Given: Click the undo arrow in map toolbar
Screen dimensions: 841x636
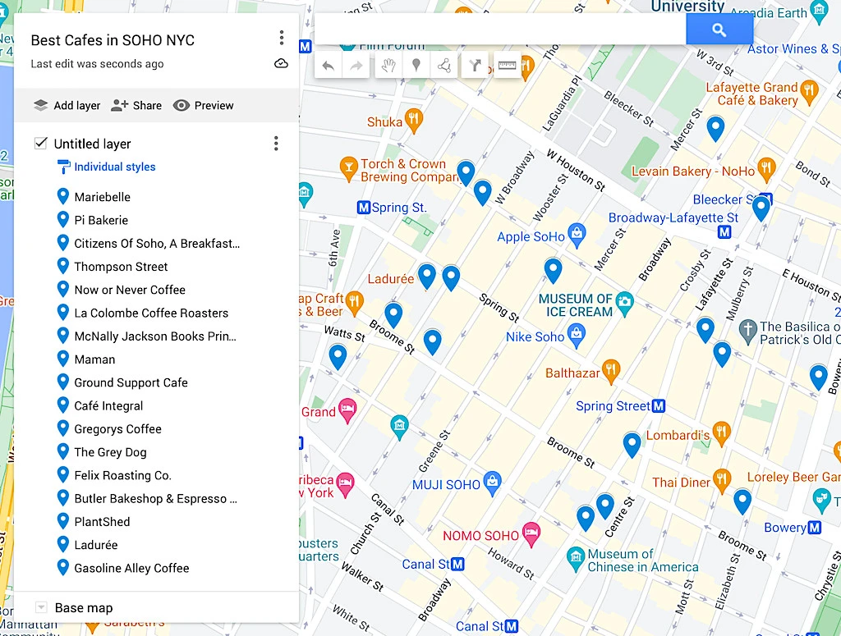Looking at the screenshot, I should coord(329,66).
